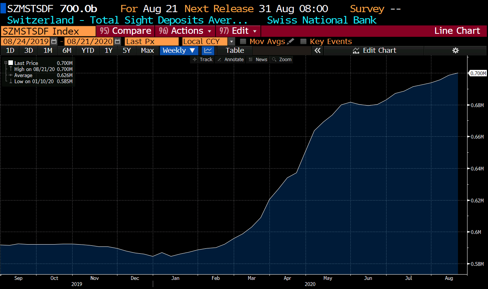Enable the Key Events checkbox
Viewport: 488px width, 289px height.
coord(303,41)
